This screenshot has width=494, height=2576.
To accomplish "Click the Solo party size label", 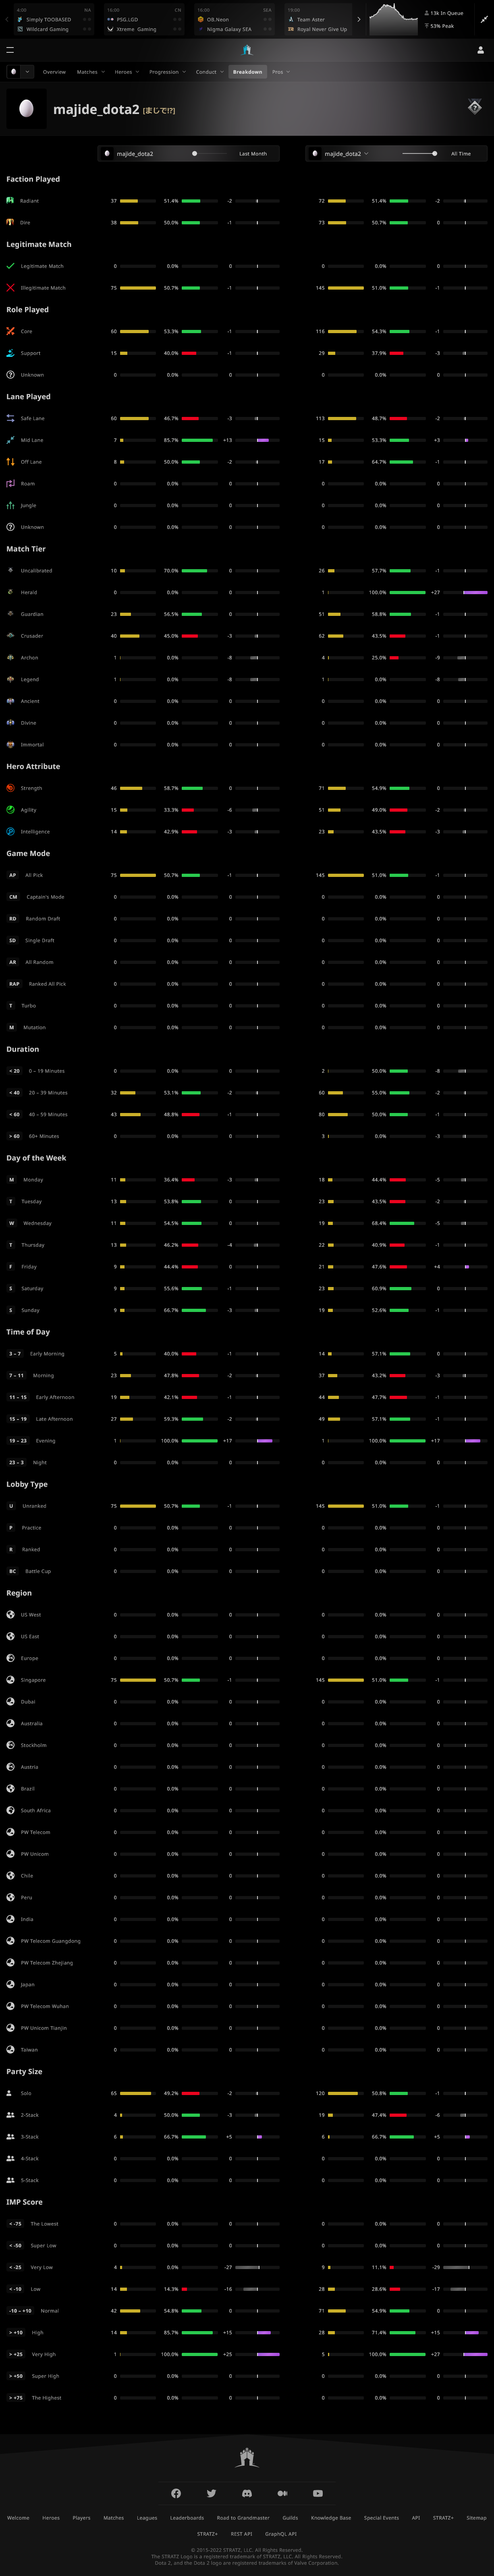I will pos(26,2093).
